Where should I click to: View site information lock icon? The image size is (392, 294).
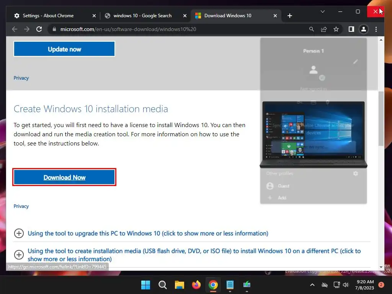(x=54, y=29)
